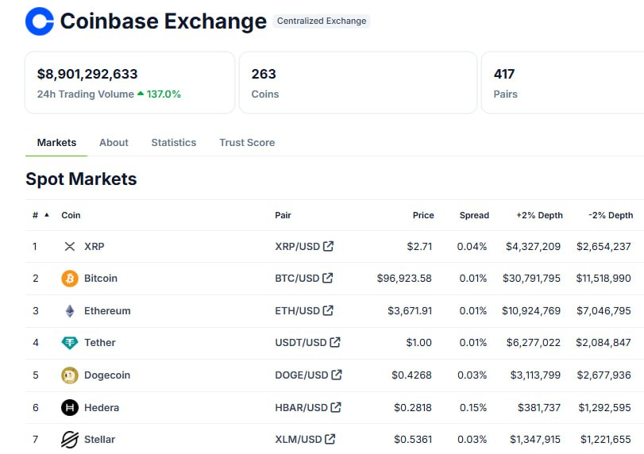
Task: Click the 263 Coins card
Action: [358, 83]
